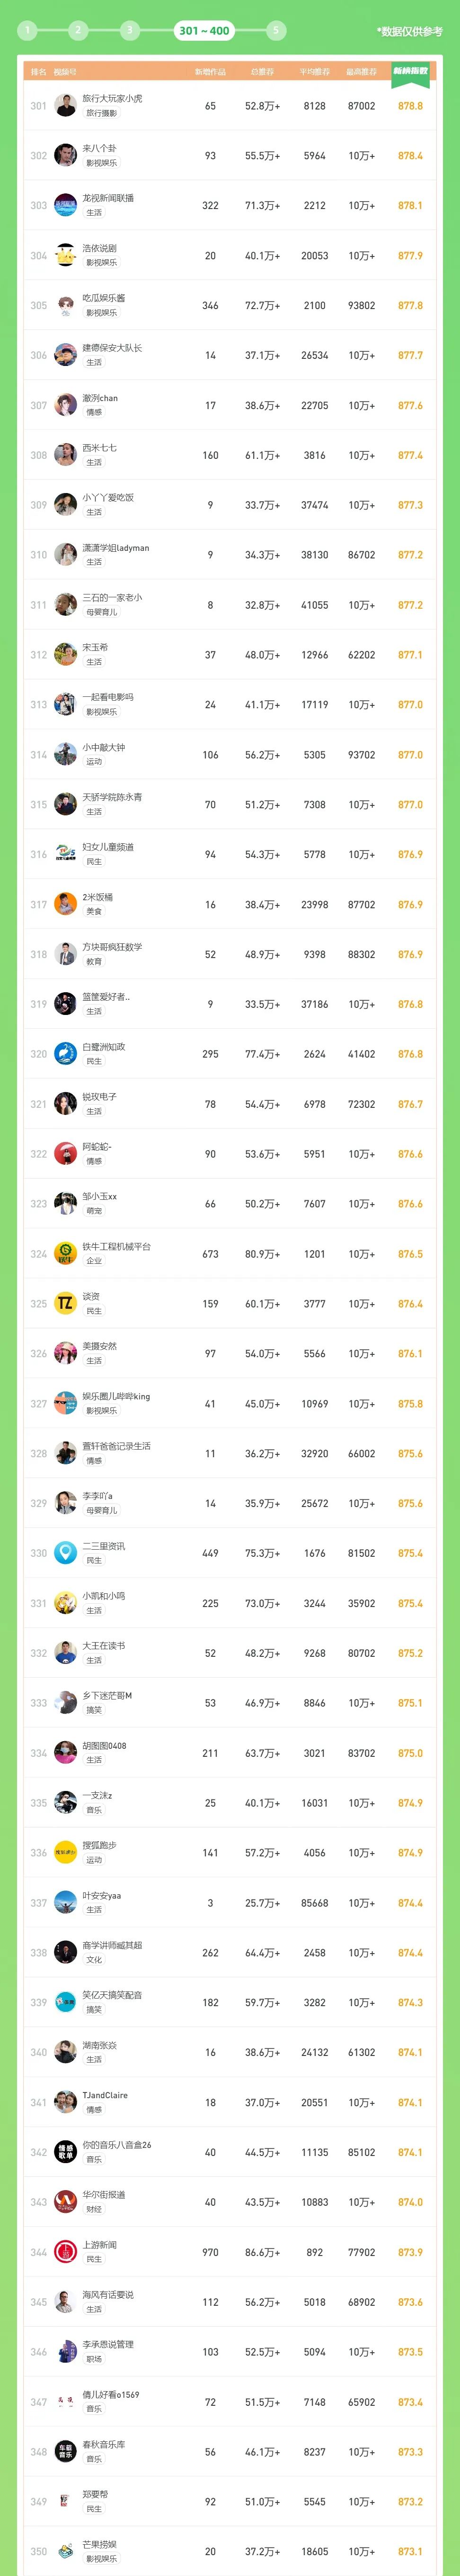The height and width of the screenshot is (2576, 460).
Task: Open the 浩依说剧 Pikachu avatar
Action: (66, 255)
